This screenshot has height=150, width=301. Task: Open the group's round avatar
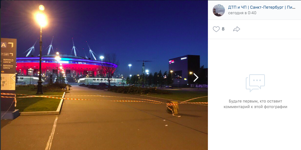pyautogui.click(x=219, y=10)
